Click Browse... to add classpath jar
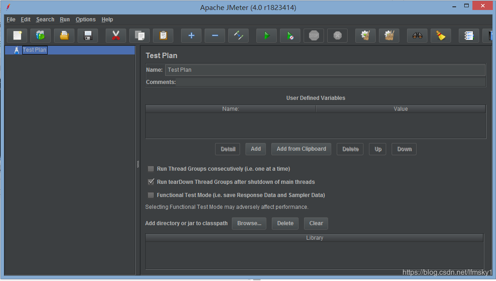 249,223
